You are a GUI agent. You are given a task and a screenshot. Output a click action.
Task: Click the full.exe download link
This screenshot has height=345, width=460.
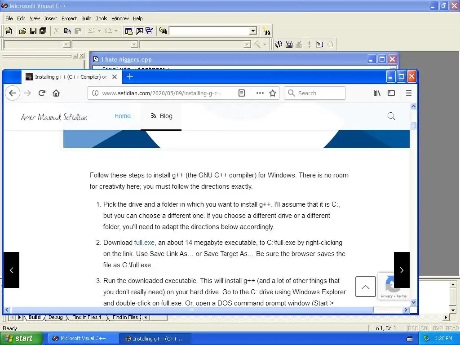[x=144, y=243]
